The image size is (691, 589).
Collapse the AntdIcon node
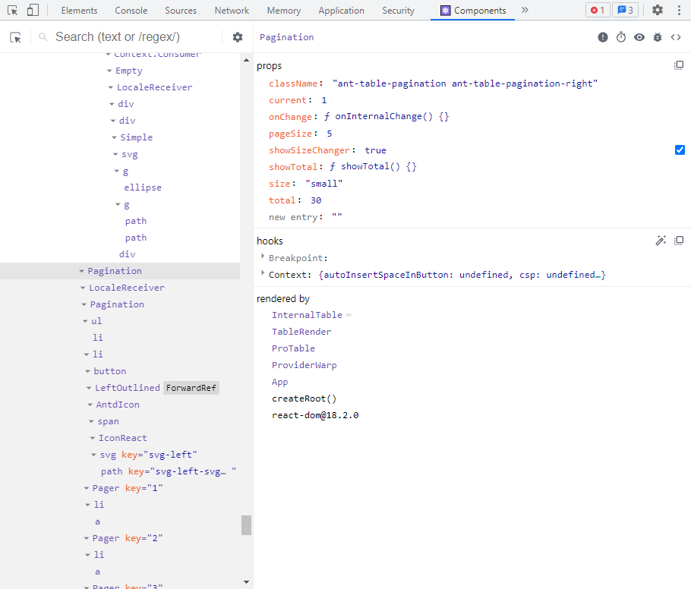[90, 405]
